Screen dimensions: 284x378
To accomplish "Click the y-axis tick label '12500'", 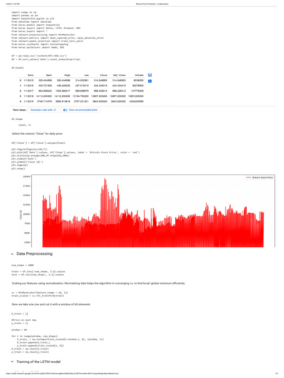I will (x=26, y=205).
